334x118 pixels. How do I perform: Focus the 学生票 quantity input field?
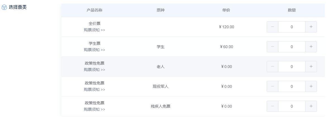click(x=292, y=47)
